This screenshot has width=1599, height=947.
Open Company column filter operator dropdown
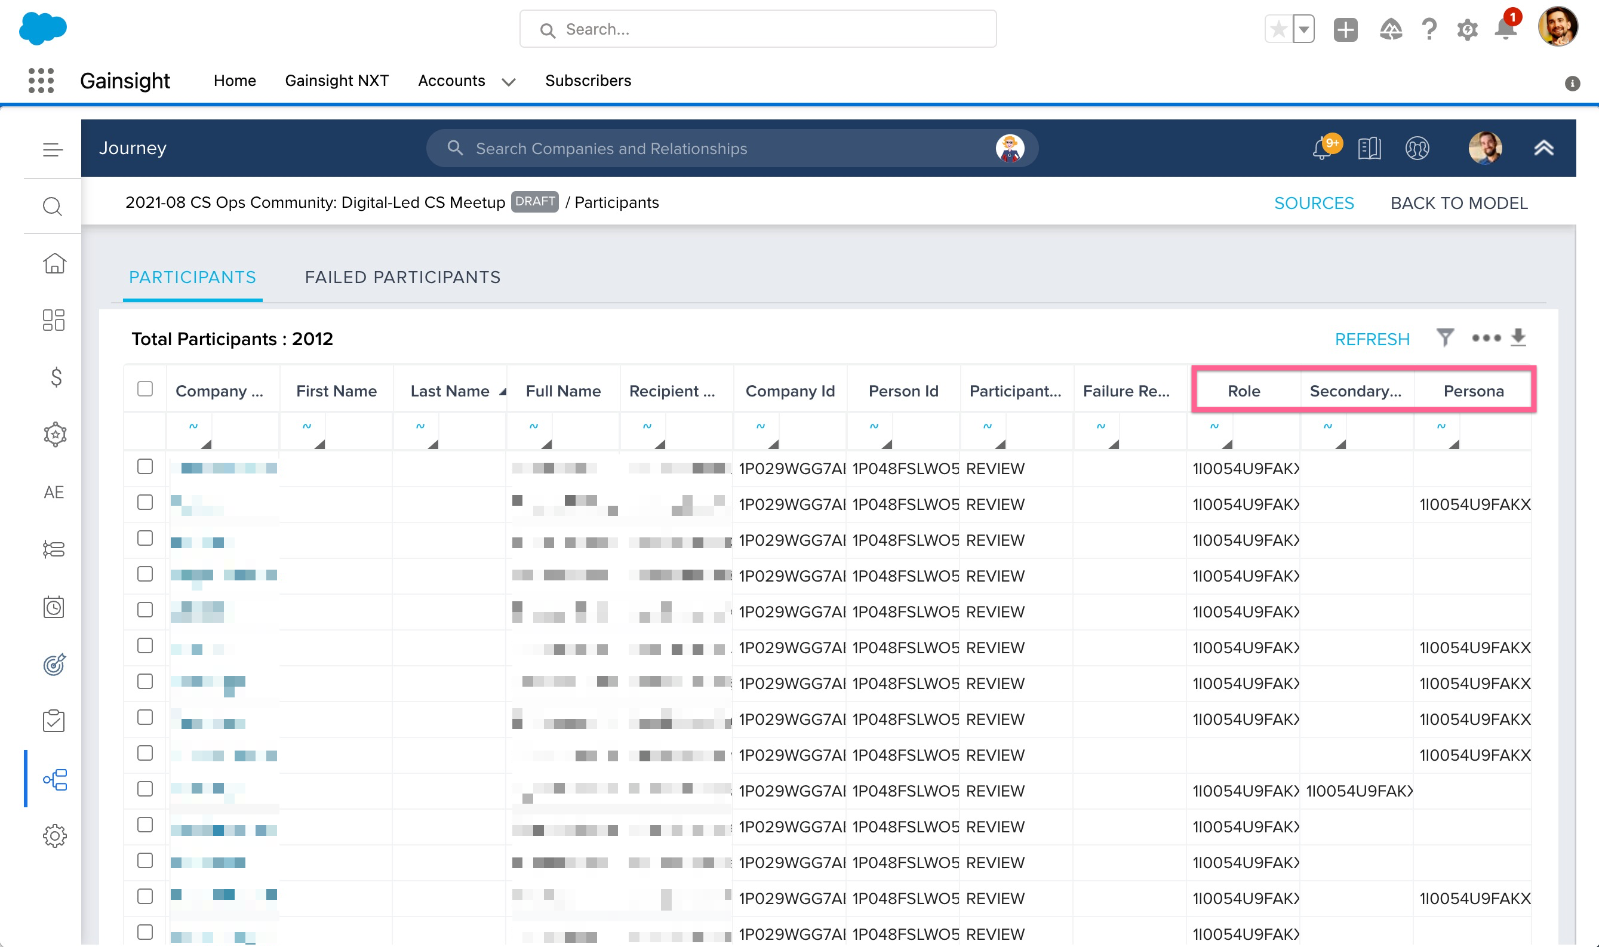pyautogui.click(x=190, y=431)
